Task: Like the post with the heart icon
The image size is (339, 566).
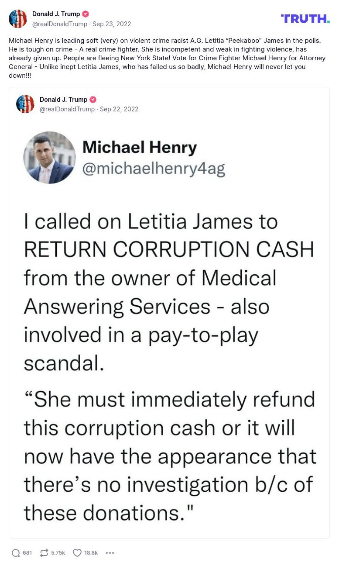Action: point(77,553)
